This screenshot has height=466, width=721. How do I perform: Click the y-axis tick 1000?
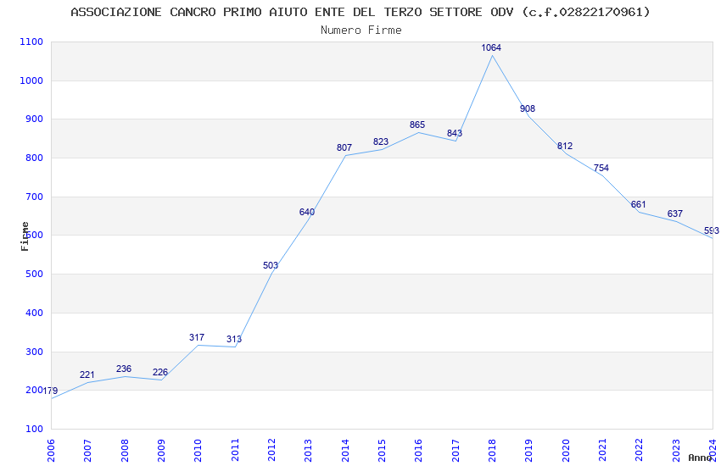[31, 80]
